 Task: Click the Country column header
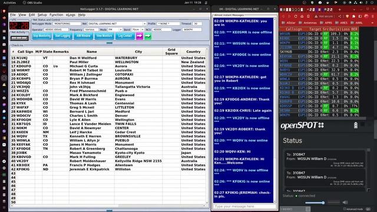[x=193, y=52]
